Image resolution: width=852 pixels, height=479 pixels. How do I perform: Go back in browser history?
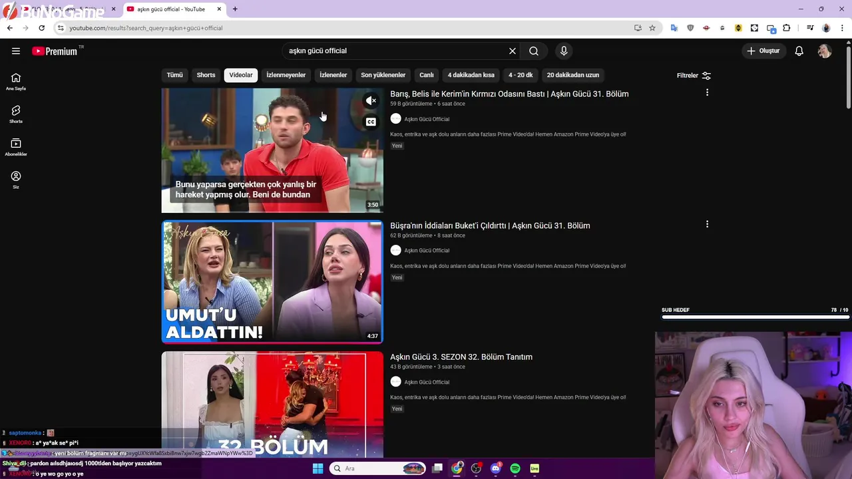pyautogui.click(x=9, y=28)
